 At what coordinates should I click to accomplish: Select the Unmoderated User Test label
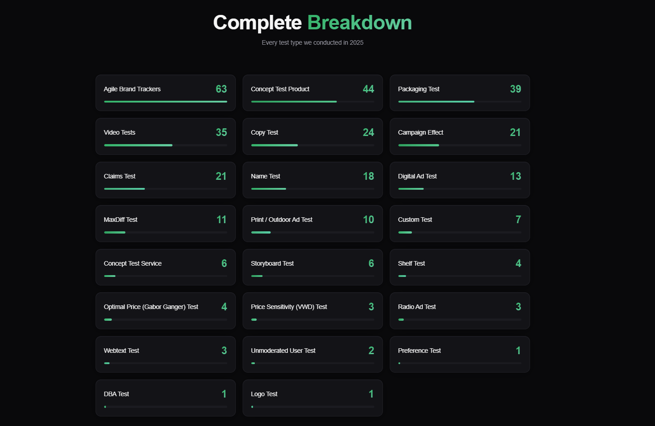[283, 351]
